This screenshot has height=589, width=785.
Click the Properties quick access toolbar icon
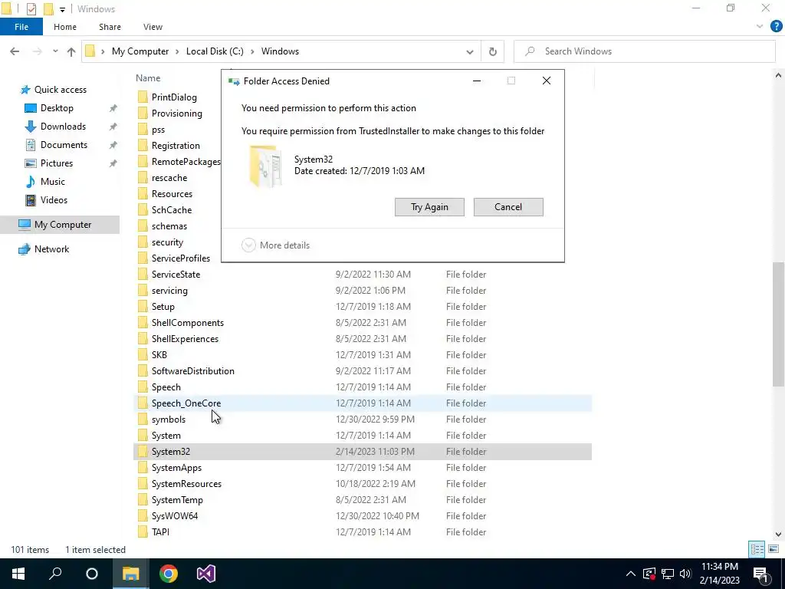coord(31,9)
